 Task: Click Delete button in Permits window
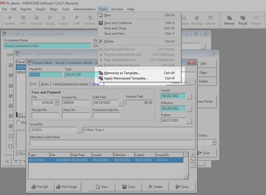pos(207,81)
